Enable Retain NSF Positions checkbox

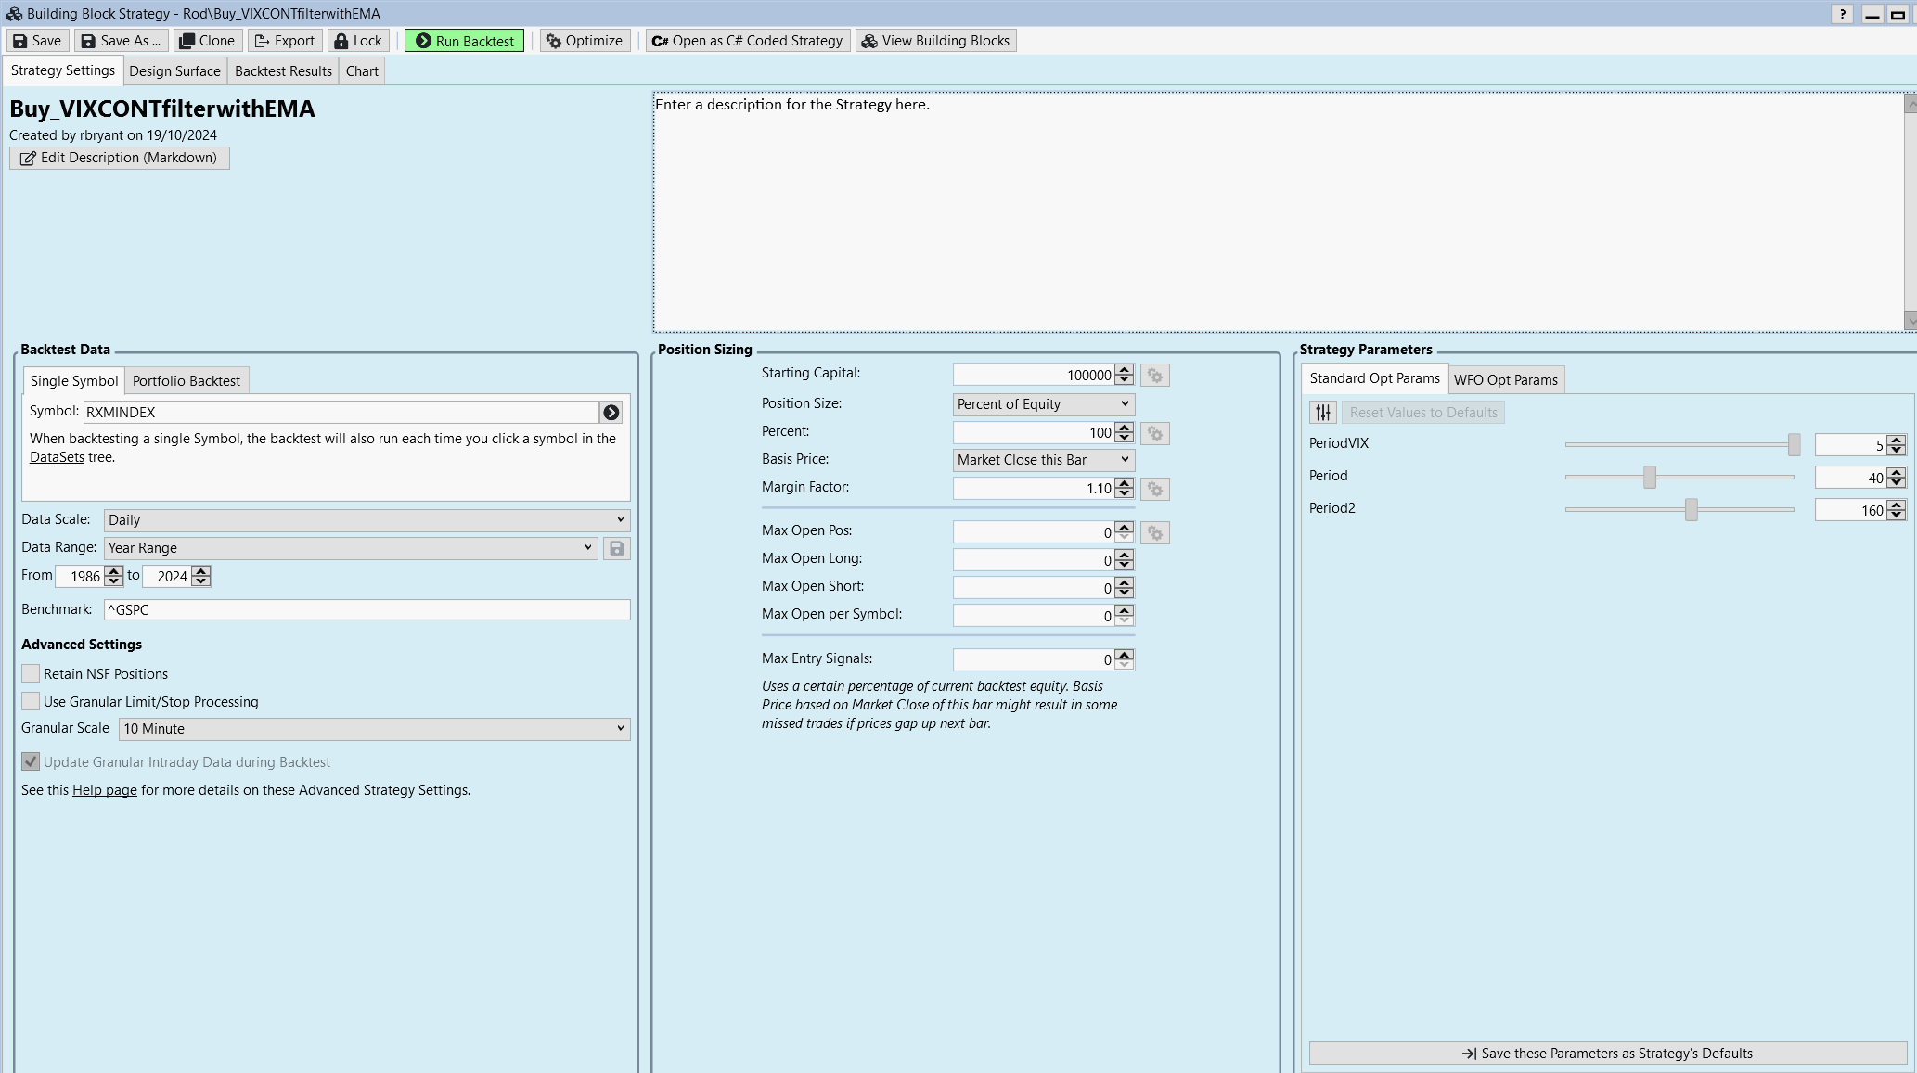pyautogui.click(x=31, y=674)
